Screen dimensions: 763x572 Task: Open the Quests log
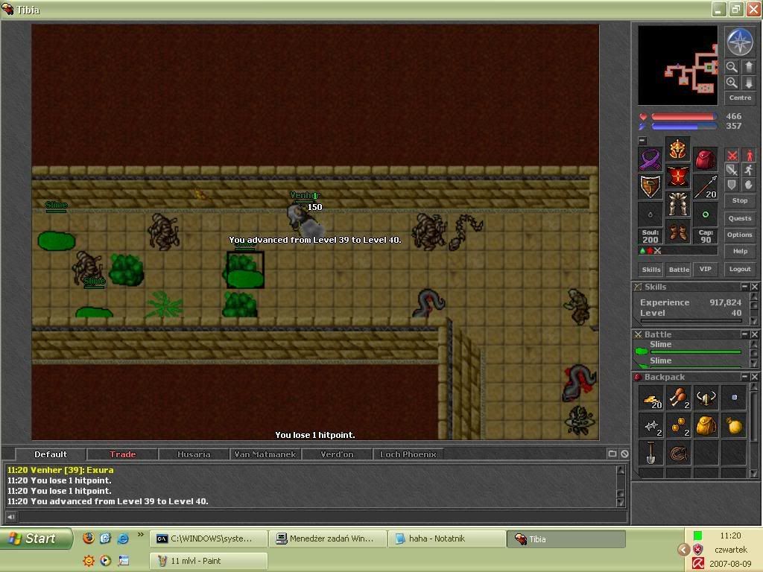pos(740,218)
